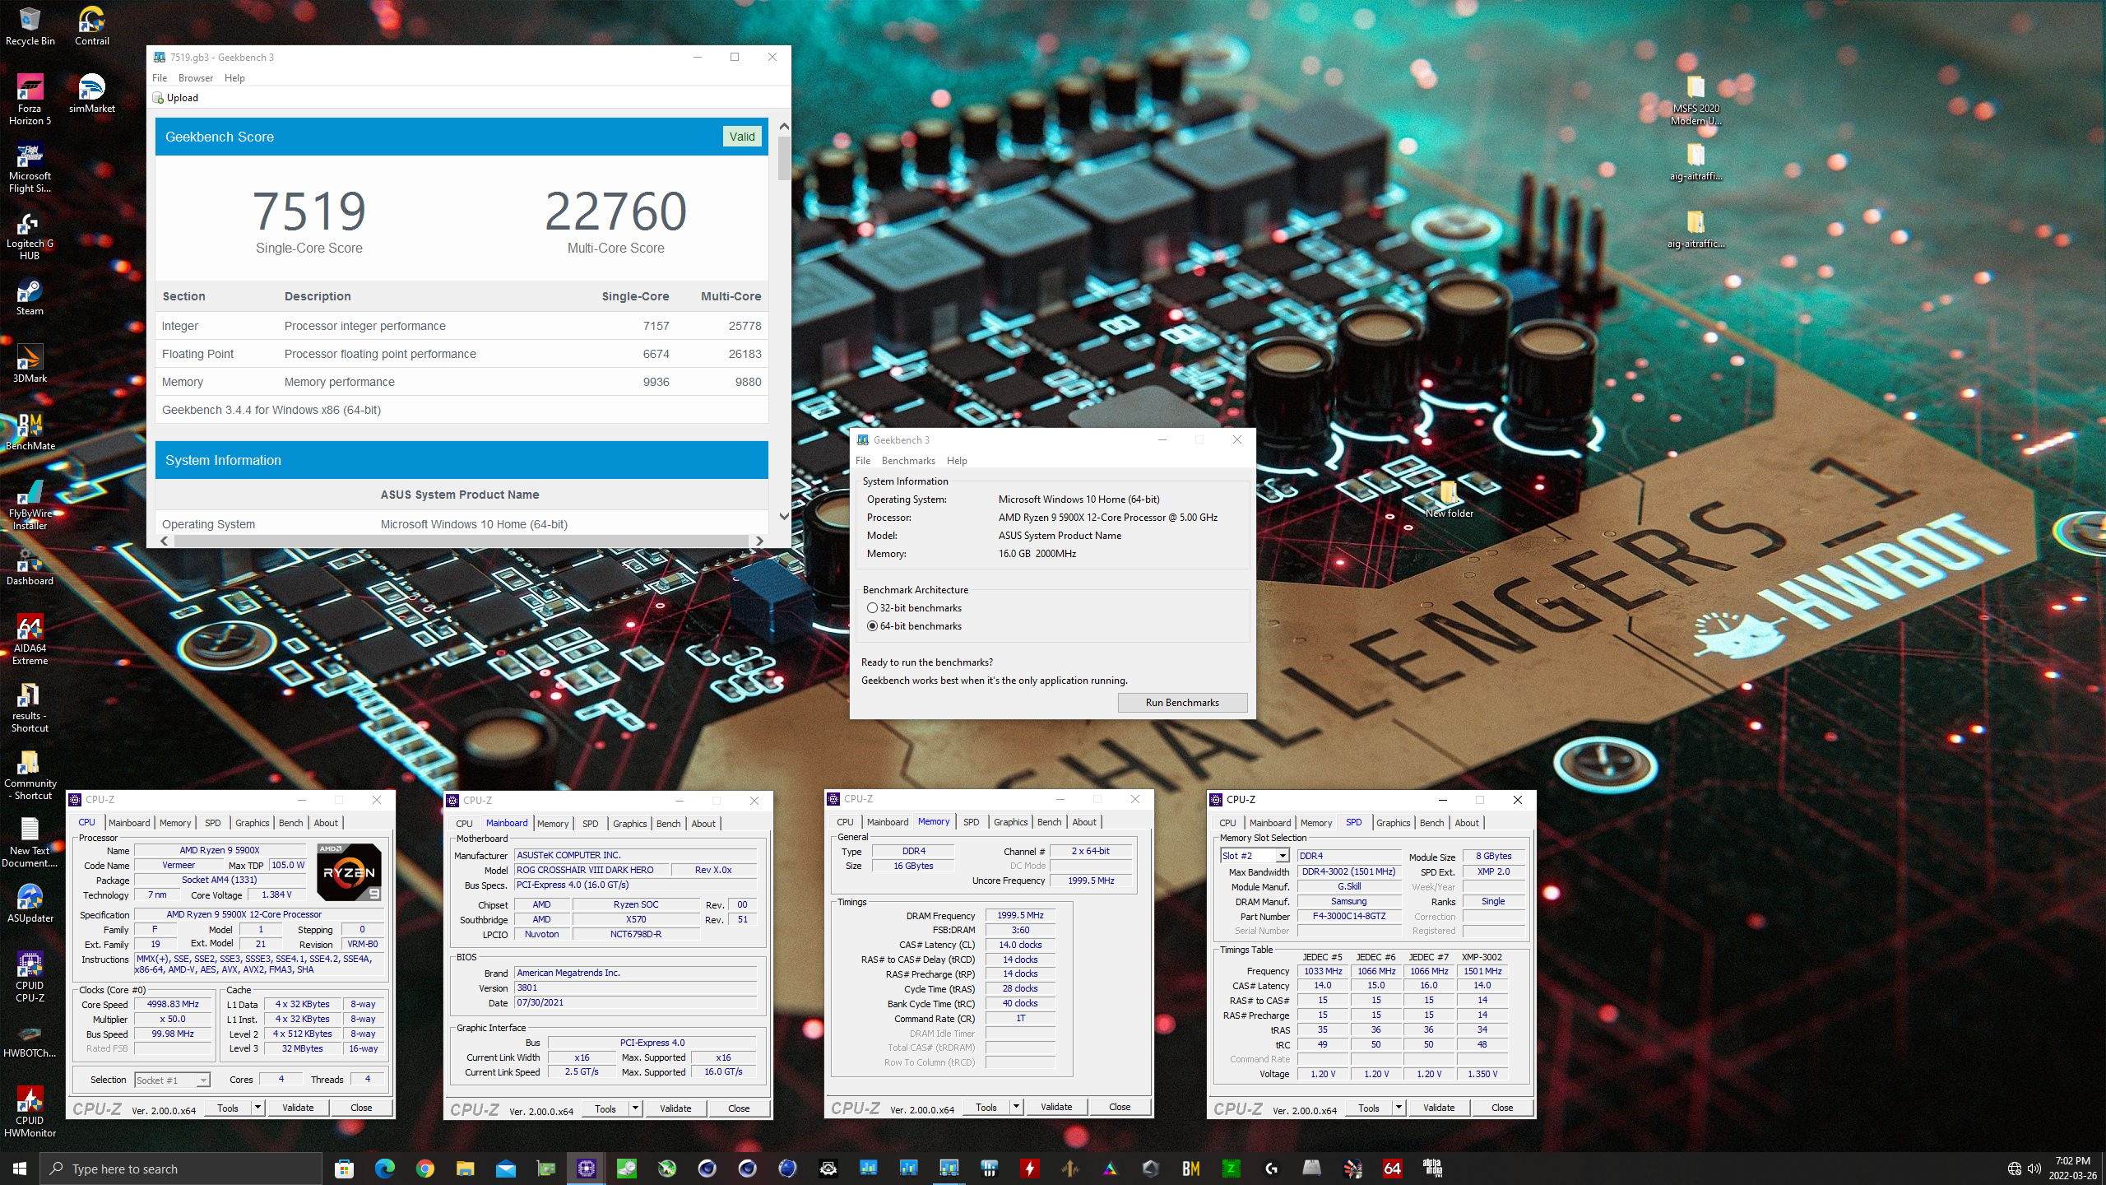The image size is (2106, 1185).
Task: Switch to CPU-Z taskbar icon
Action: point(586,1169)
